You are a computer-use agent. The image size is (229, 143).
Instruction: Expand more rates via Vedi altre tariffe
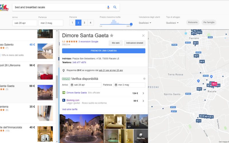(70, 109)
